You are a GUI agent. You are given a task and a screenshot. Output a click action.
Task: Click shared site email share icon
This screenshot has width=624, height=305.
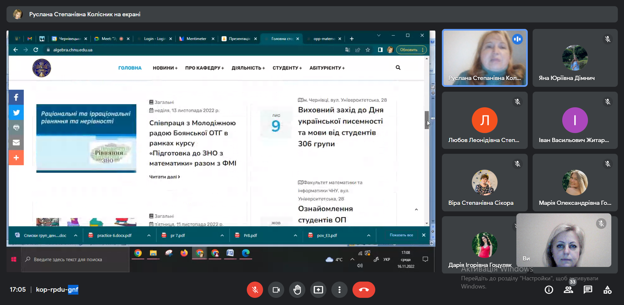(16, 142)
